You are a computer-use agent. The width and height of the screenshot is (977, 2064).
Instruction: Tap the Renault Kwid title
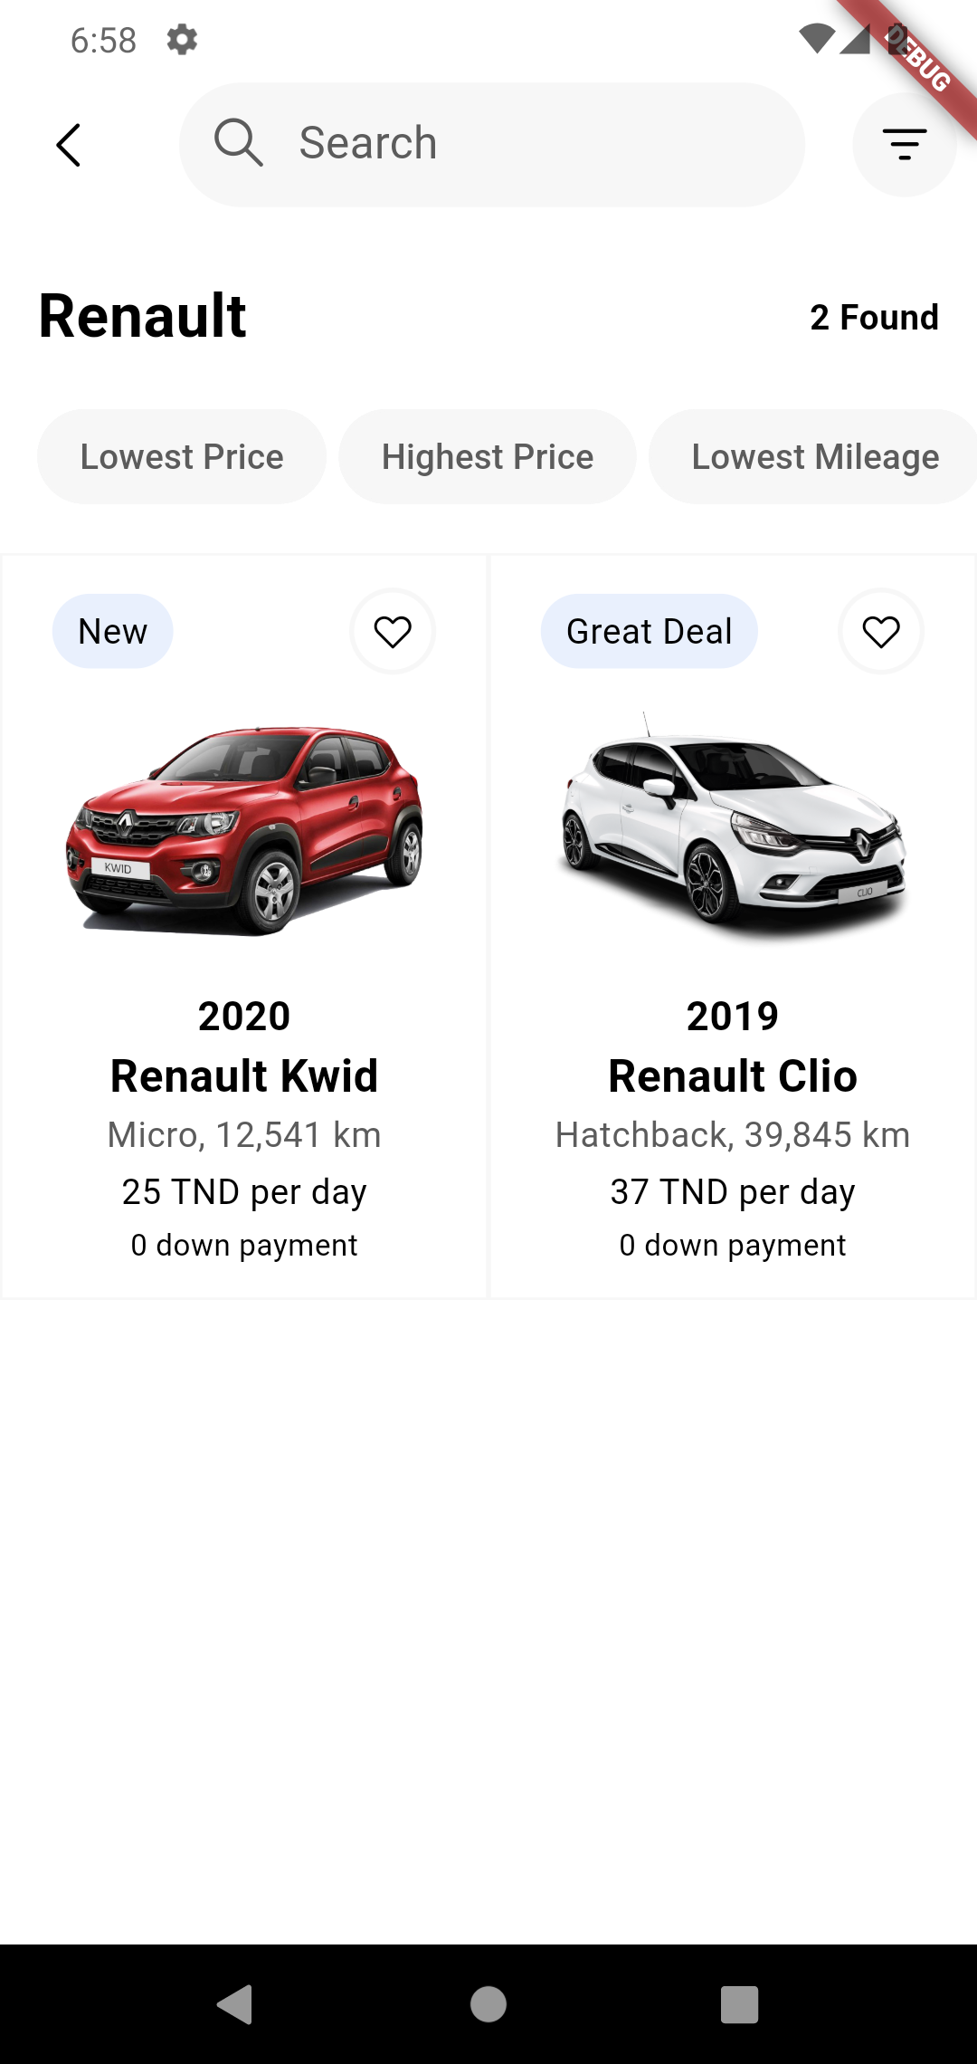click(x=244, y=1075)
